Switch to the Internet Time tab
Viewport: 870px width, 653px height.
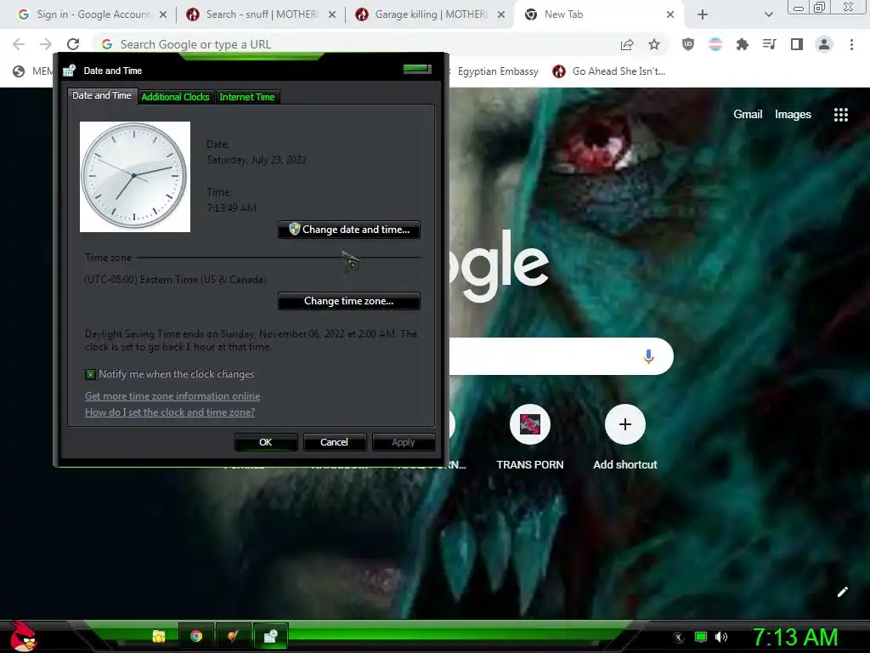point(247,97)
